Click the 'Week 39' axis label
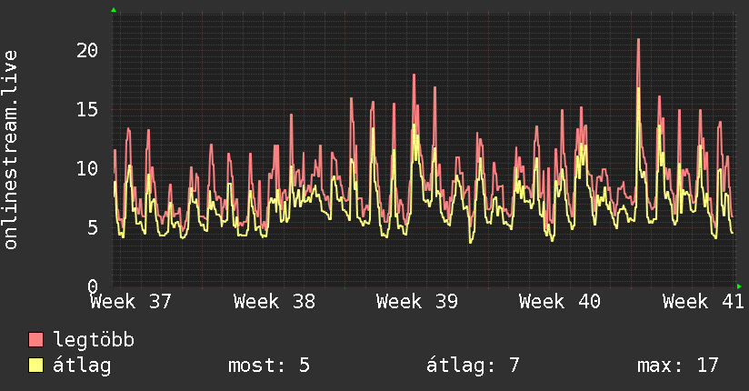Viewport: 749px width, 391px height. pyautogui.click(x=417, y=302)
